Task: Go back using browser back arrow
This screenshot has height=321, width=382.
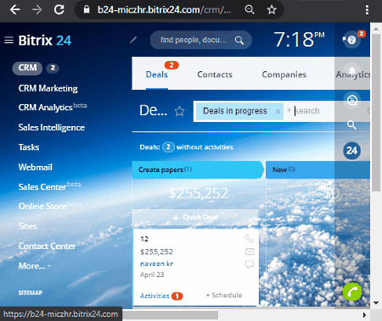Action: click(x=15, y=10)
